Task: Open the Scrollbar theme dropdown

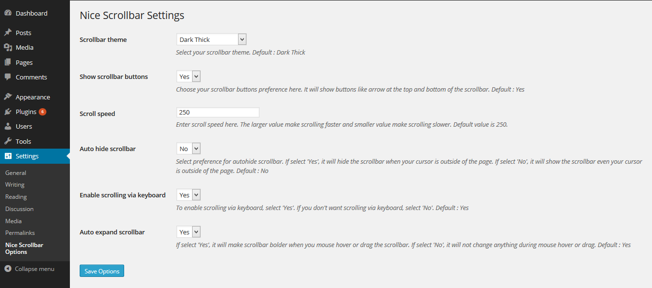Action: (211, 39)
